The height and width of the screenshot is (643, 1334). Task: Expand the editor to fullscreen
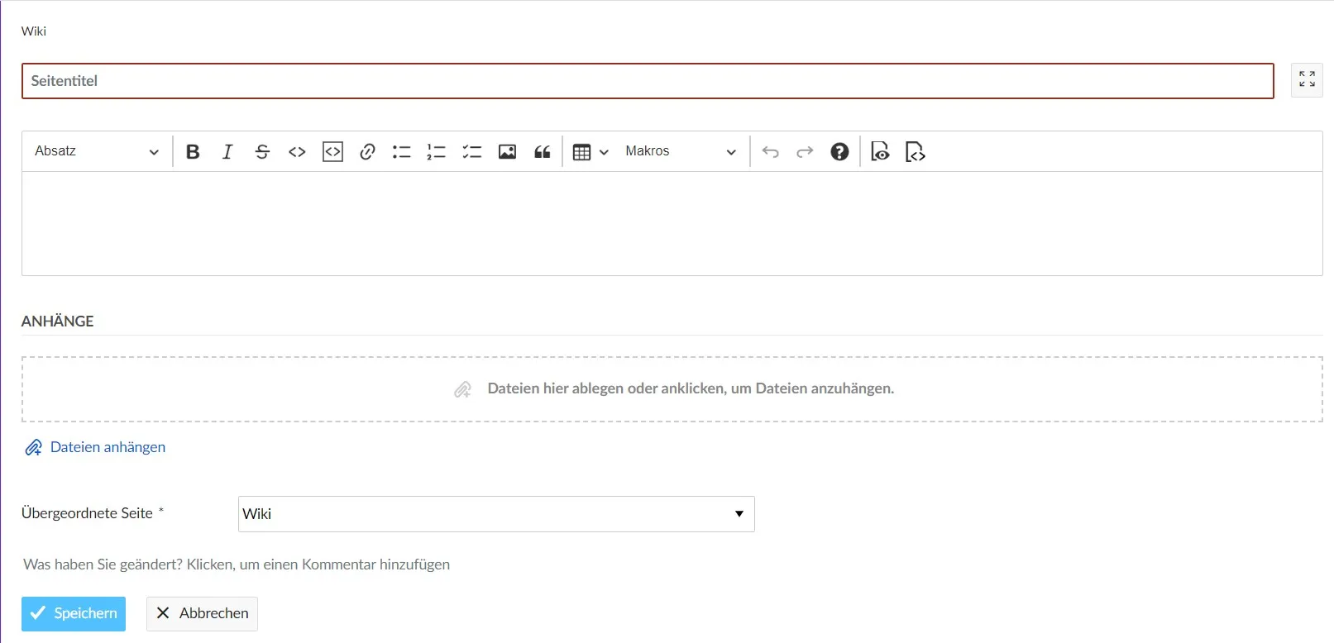pyautogui.click(x=1307, y=79)
